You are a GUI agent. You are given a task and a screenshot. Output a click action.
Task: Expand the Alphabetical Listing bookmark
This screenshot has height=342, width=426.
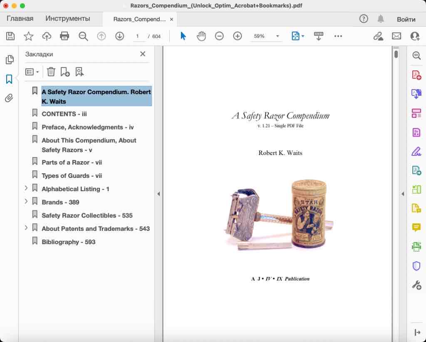tap(26, 188)
